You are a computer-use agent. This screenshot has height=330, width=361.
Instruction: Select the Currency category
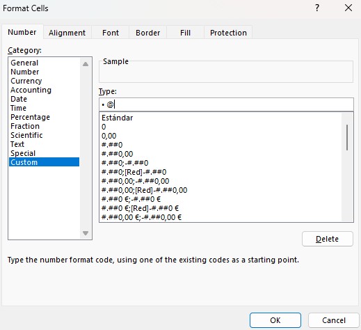pyautogui.click(x=44, y=81)
